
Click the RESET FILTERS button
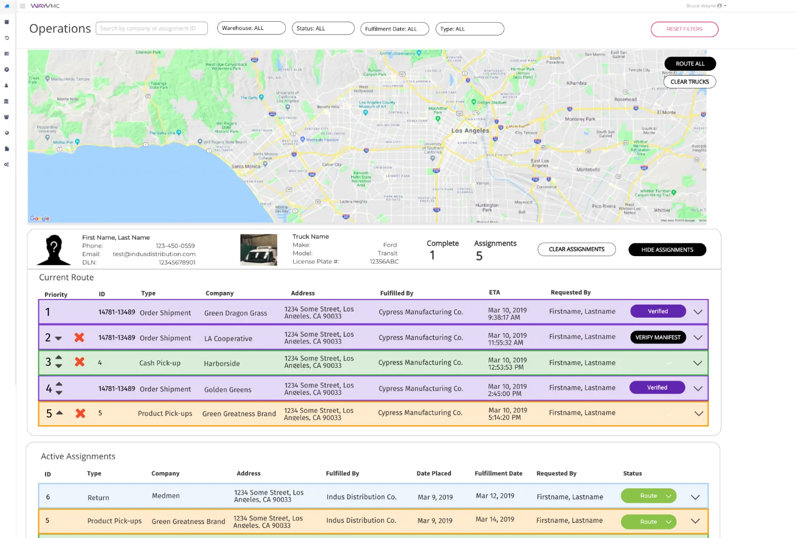684,29
